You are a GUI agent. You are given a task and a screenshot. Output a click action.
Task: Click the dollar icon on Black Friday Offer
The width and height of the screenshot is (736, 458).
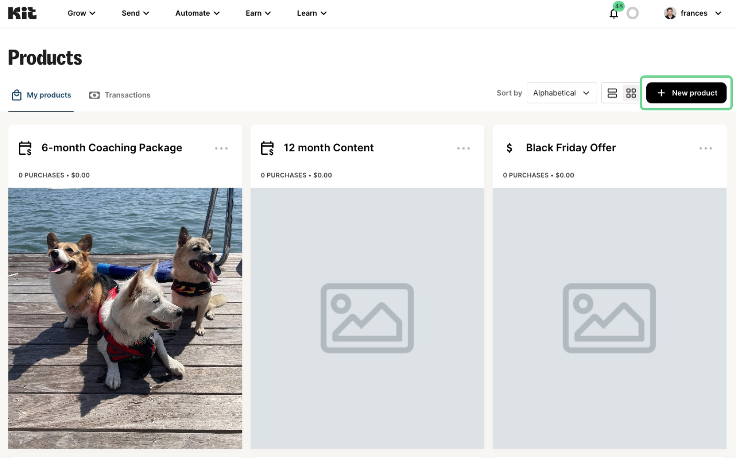509,148
